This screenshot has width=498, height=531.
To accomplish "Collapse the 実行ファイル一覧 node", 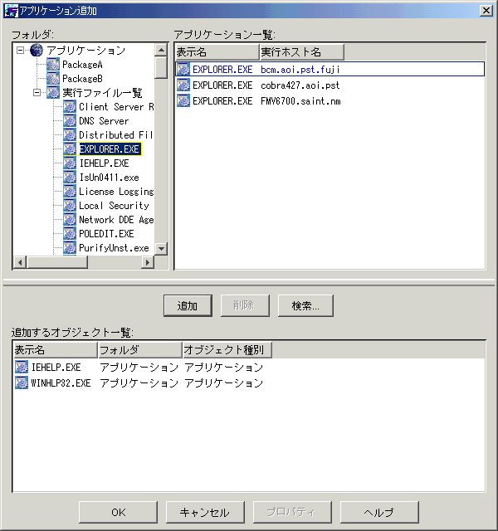I will 37,92.
